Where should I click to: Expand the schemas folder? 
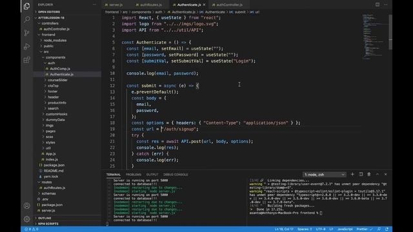[48, 193]
